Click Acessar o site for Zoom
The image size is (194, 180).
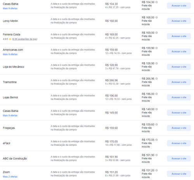[x=179, y=174]
